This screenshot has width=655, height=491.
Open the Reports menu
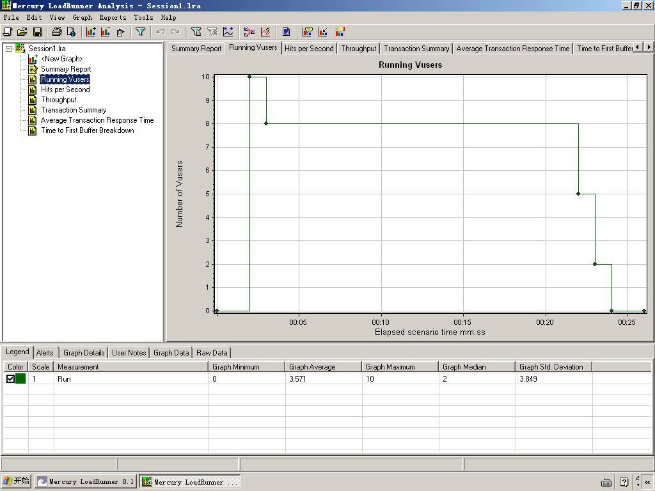pos(113,17)
